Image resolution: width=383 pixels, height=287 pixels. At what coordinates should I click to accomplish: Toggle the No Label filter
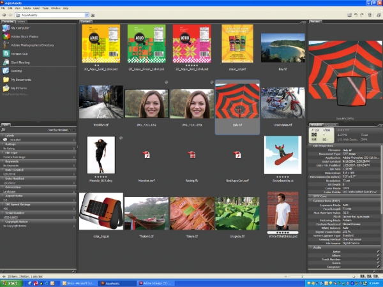(x=15, y=139)
